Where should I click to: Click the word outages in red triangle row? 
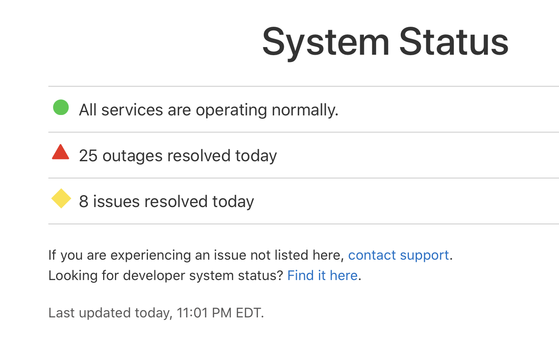(132, 157)
